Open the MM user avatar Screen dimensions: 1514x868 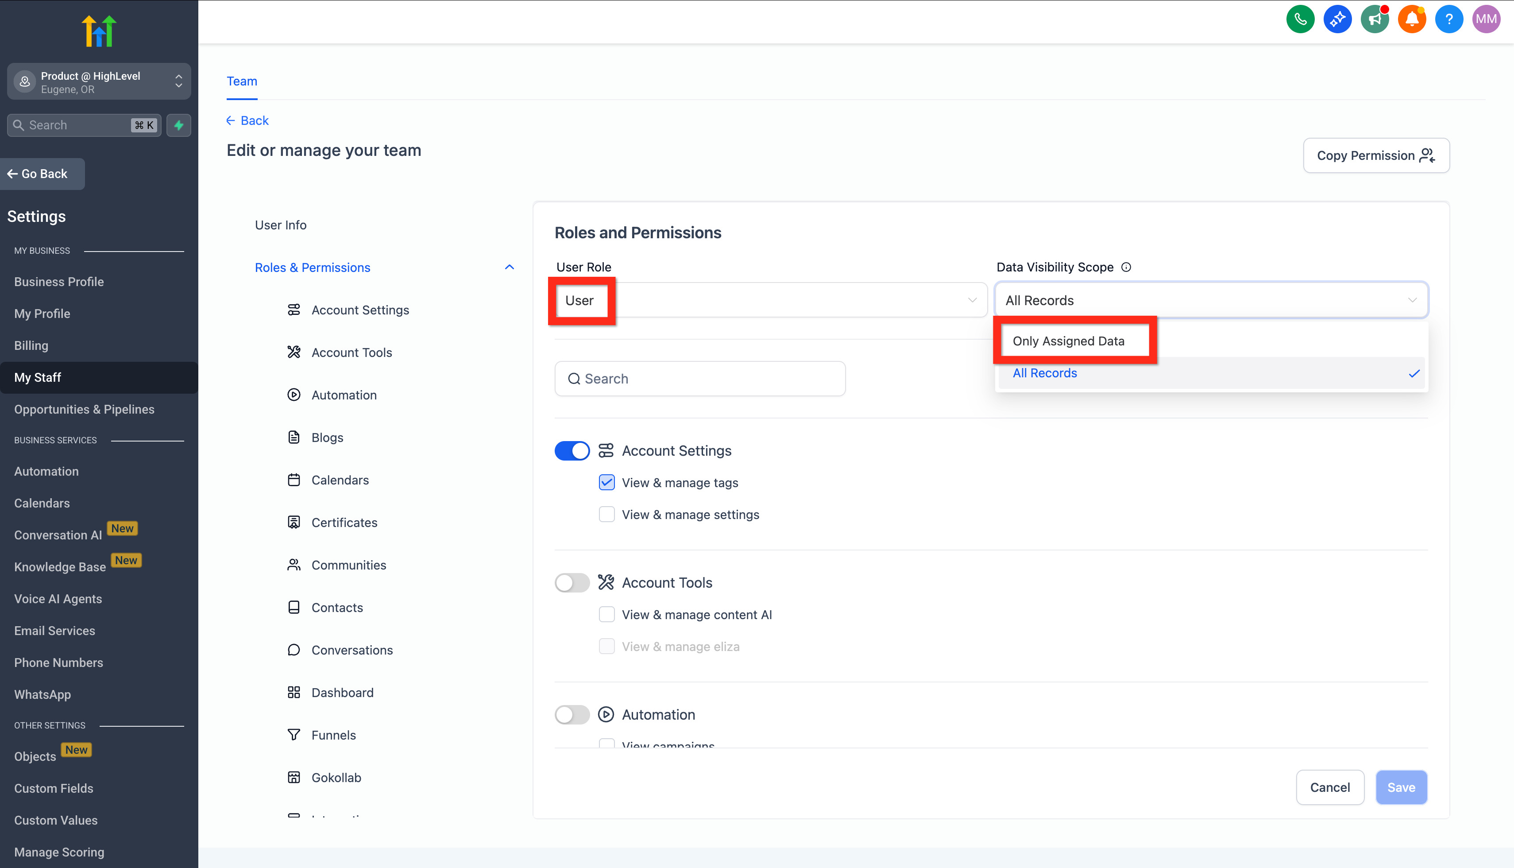1486,19
